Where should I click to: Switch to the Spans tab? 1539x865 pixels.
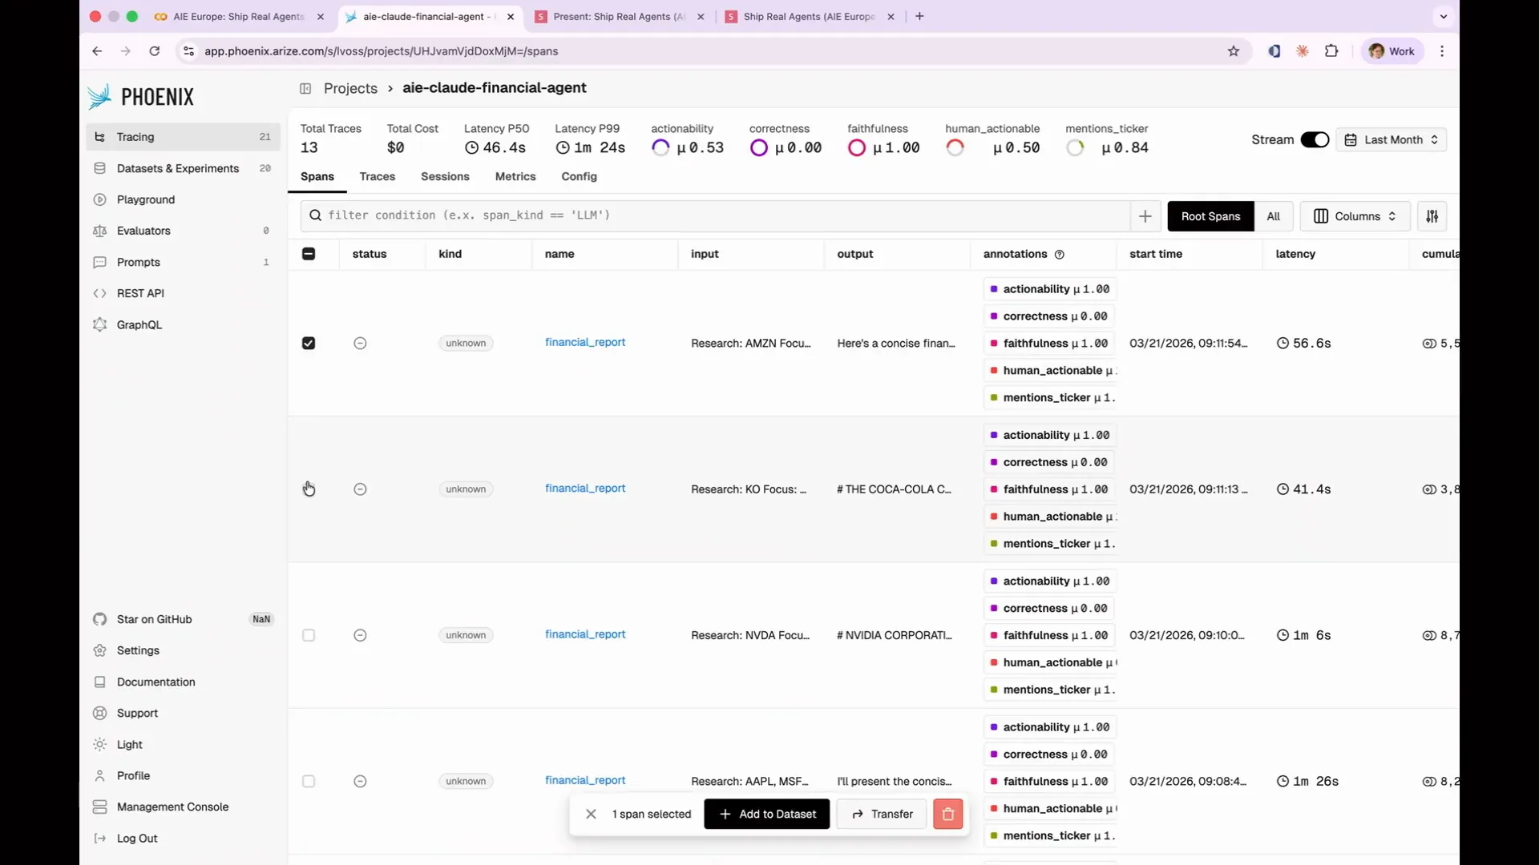click(317, 177)
